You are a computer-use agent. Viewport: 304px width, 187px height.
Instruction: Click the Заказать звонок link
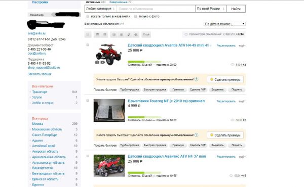click(40, 74)
